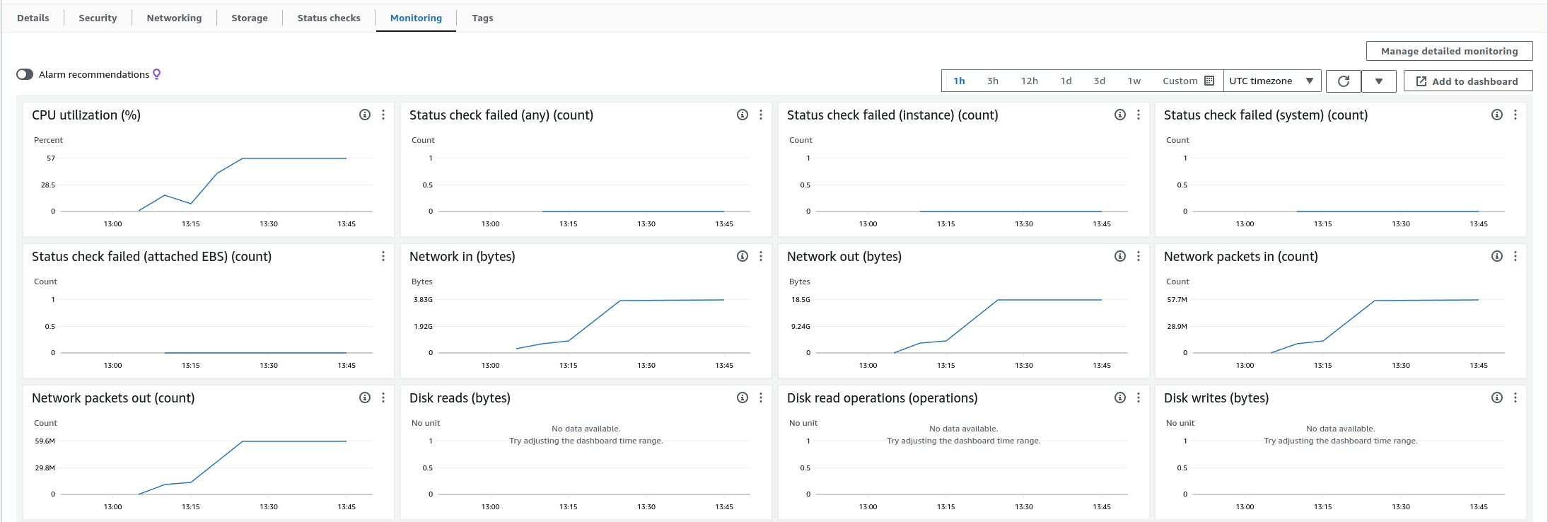Toggle Alarm recommendations switch
The width and height of the screenshot is (1548, 522).
(25, 74)
